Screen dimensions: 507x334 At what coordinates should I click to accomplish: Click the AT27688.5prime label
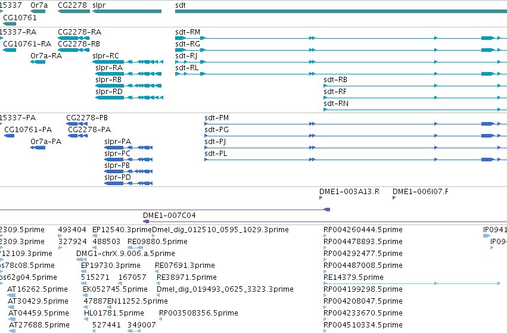[39, 325]
